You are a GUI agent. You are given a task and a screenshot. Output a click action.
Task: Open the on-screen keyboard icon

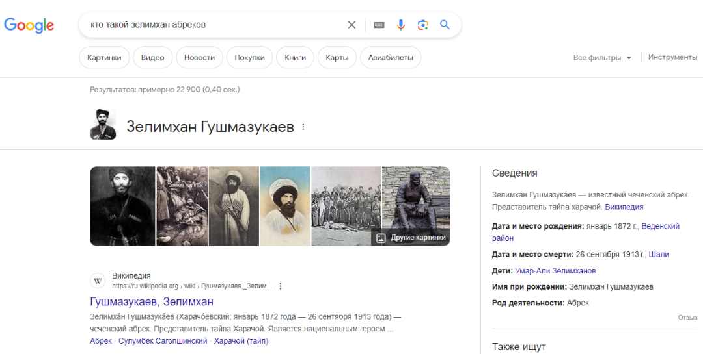[379, 25]
